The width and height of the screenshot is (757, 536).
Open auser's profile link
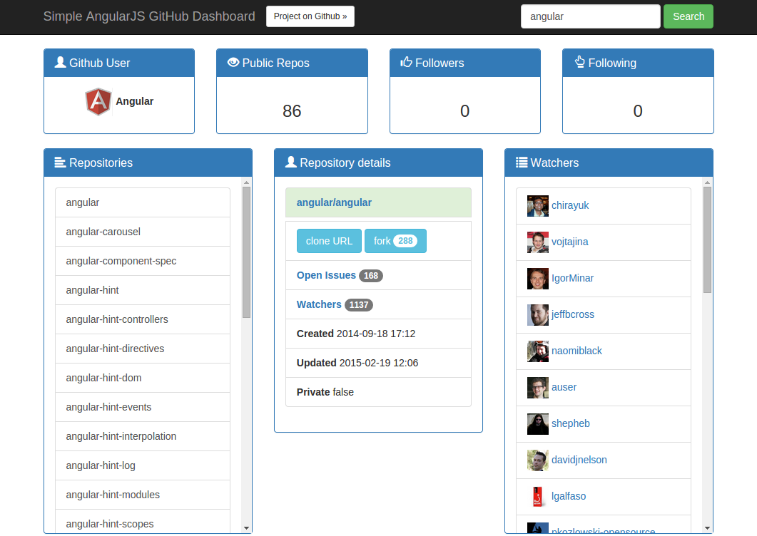pos(564,388)
